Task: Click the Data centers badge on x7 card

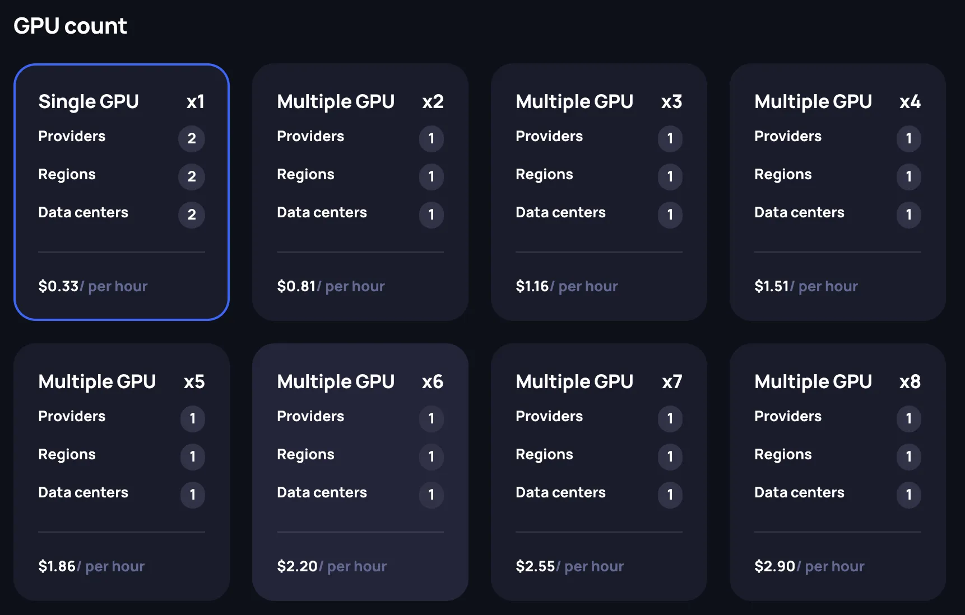Action: tap(670, 495)
